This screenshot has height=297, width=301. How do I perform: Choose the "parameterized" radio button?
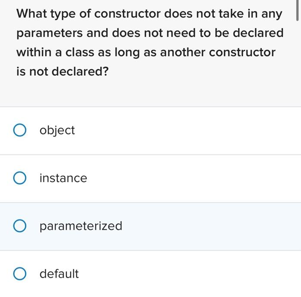(x=20, y=226)
